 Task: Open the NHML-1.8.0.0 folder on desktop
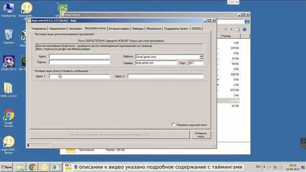[x=8, y=90]
